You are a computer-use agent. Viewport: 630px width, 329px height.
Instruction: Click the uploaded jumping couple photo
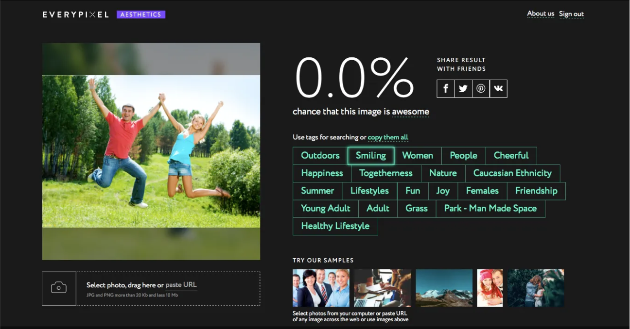pos(151,151)
